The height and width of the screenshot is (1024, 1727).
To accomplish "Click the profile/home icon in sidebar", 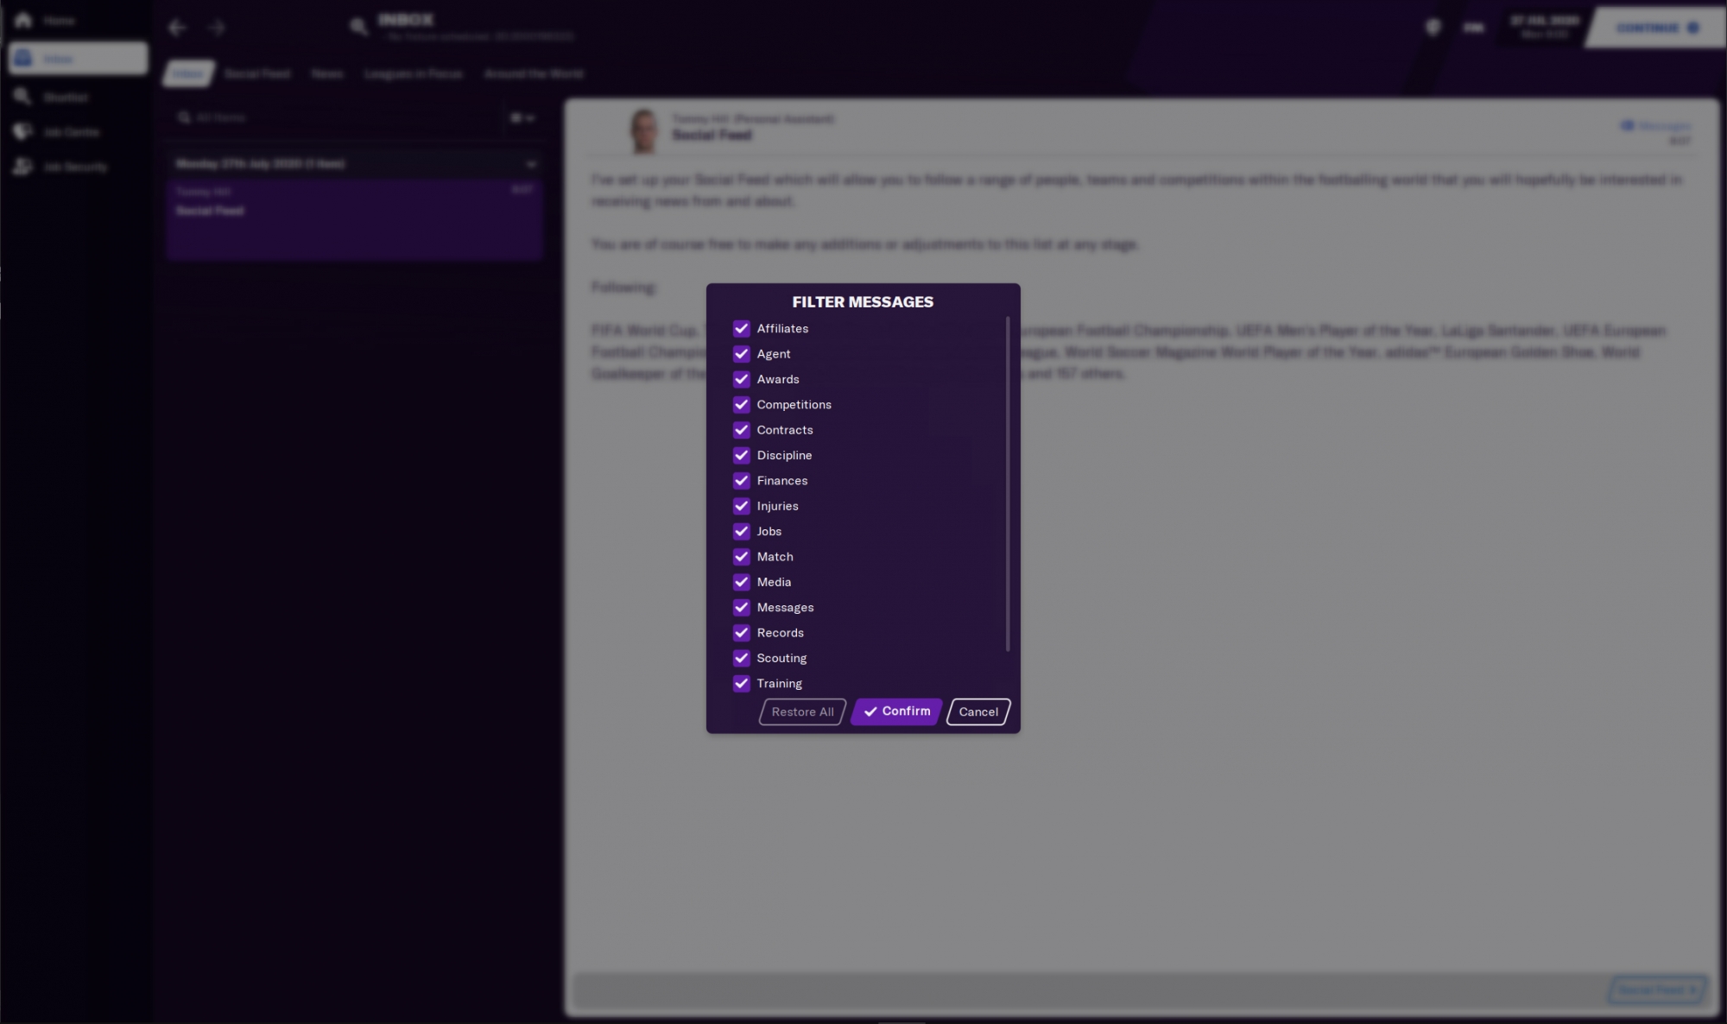I will pos(23,21).
